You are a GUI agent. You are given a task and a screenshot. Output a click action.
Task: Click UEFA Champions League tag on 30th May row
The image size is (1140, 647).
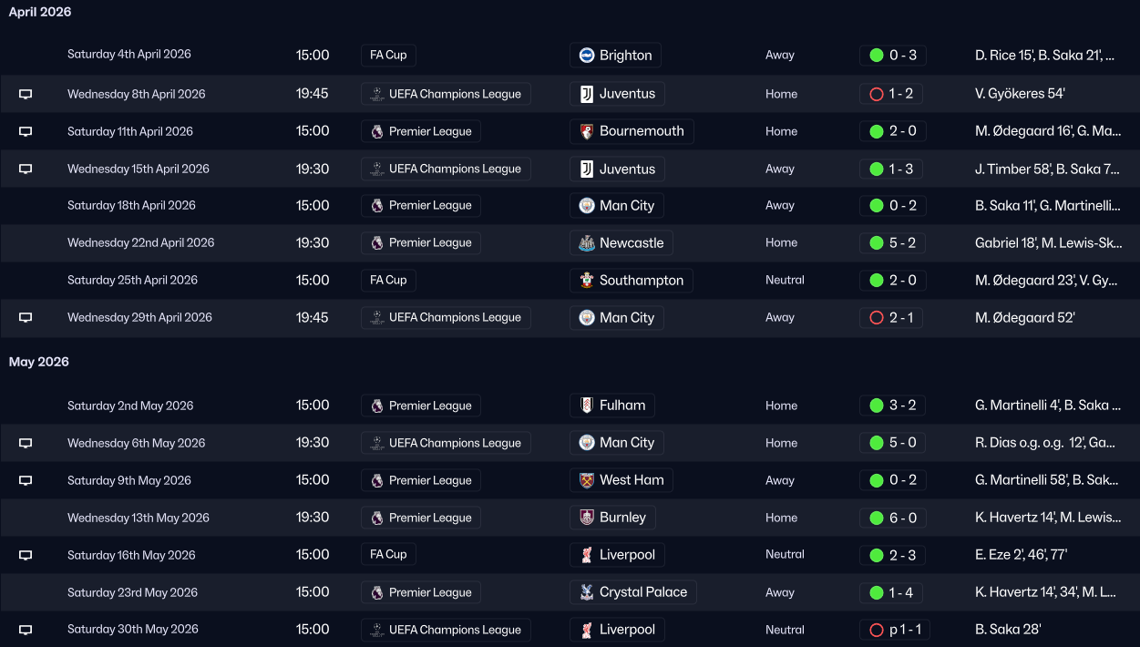click(x=446, y=630)
